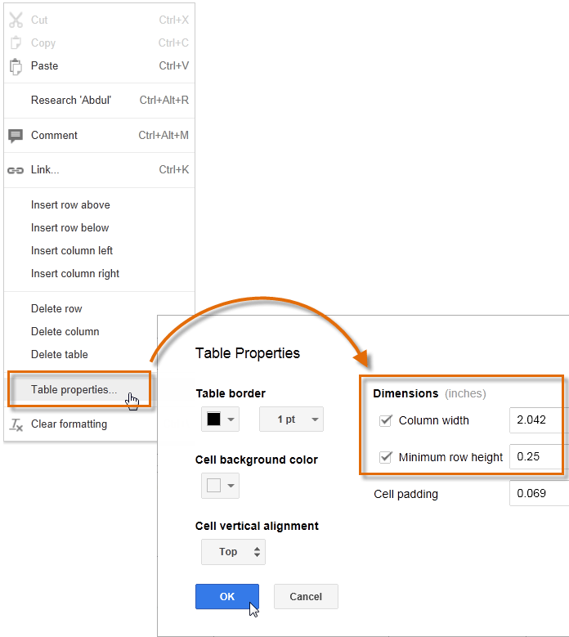The width and height of the screenshot is (569, 637).
Task: Click the Cancel button
Action: pyautogui.click(x=306, y=596)
